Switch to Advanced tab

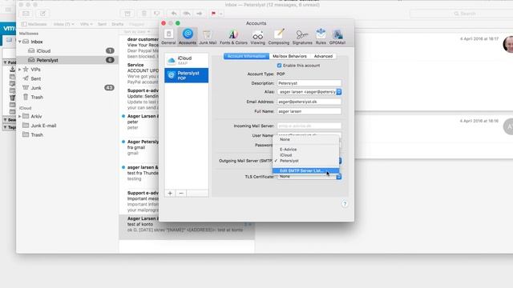(x=323, y=56)
